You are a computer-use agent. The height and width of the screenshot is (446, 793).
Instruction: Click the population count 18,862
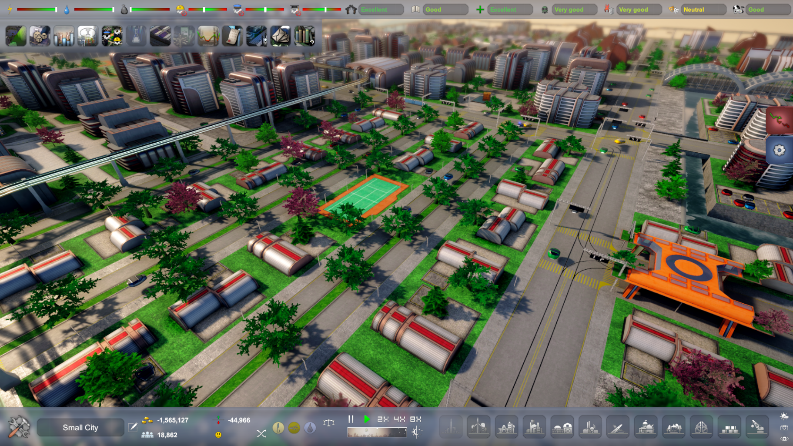pos(167,435)
